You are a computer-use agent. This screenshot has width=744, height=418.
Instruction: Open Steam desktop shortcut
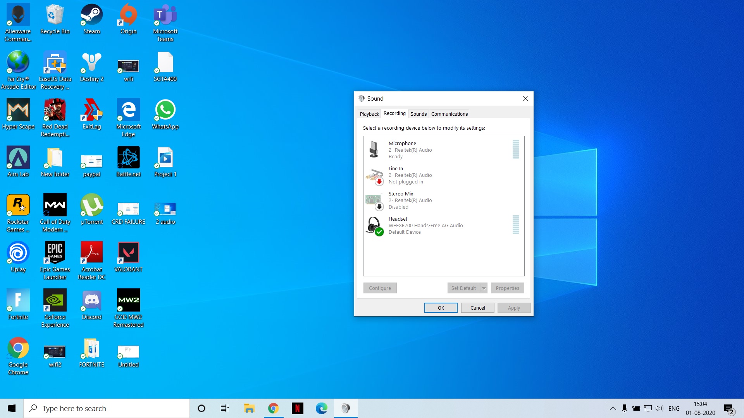coord(91,19)
